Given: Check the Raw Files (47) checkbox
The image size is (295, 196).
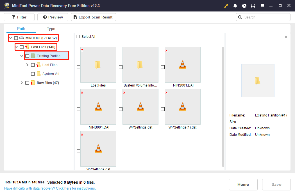Looking at the screenshot, I should point(27,83).
